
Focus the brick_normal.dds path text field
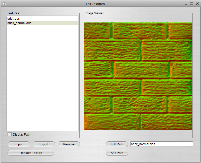[x=162, y=144]
